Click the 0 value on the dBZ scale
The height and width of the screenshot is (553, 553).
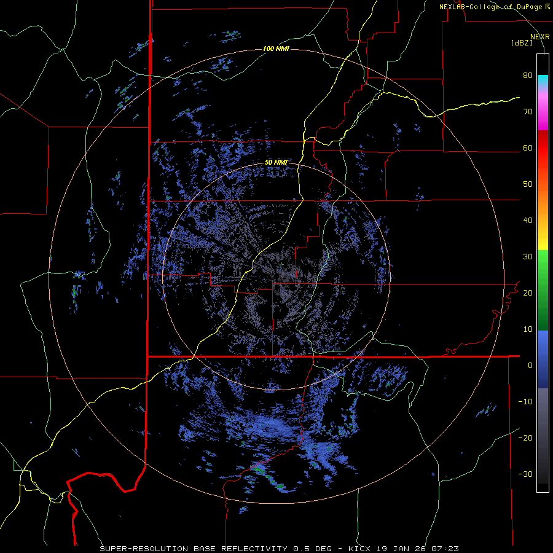pyautogui.click(x=530, y=366)
